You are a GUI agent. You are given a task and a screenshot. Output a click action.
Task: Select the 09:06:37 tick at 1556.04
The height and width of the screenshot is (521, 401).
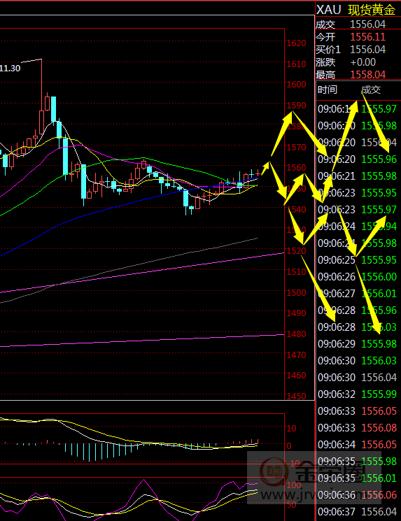coord(358,512)
